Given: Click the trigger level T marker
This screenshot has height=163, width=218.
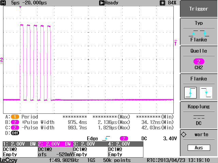Looking at the screenshot, I should pos(175,43).
